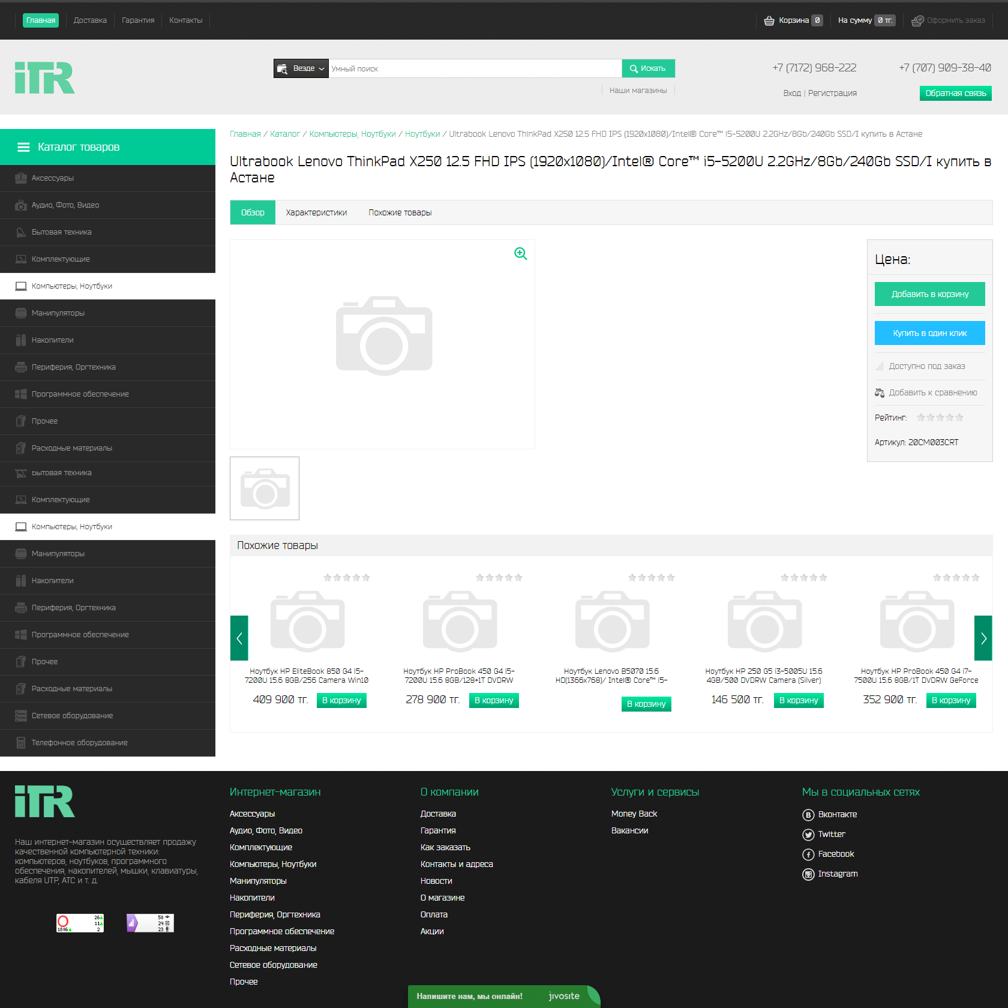Click the Аудио, Фото, Видео camera icon
Screen dimensions: 1008x1008
coord(21,205)
